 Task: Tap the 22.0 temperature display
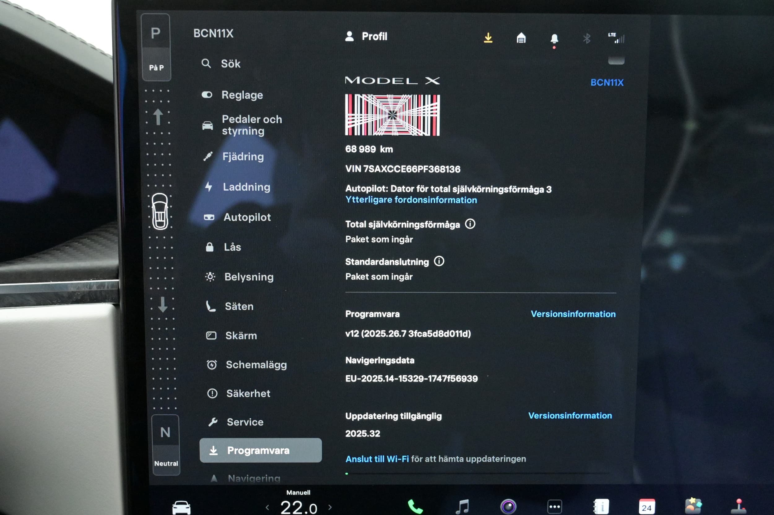tap(298, 508)
